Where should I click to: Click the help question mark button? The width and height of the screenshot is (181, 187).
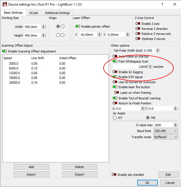162,4
